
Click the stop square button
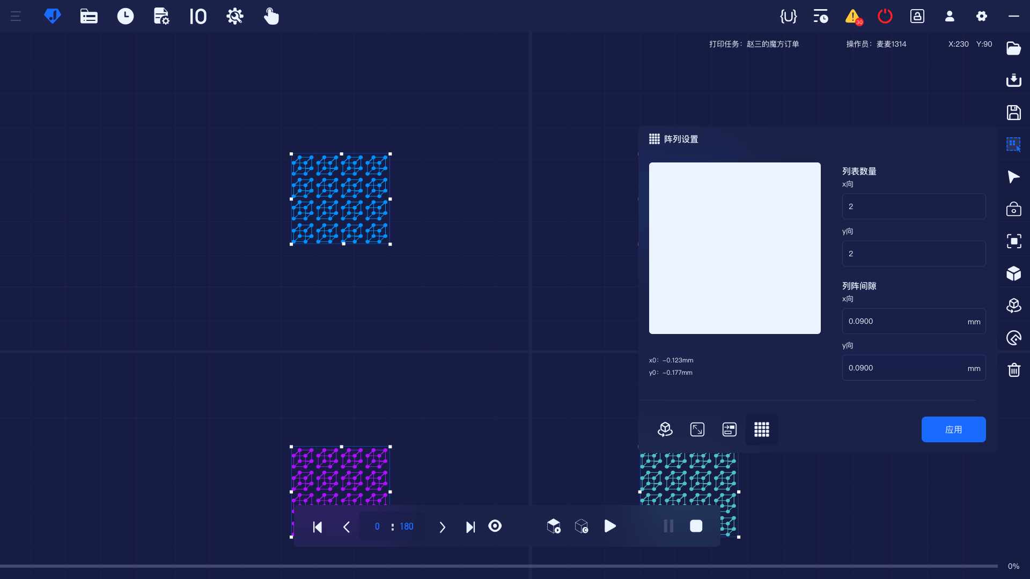coord(696,526)
